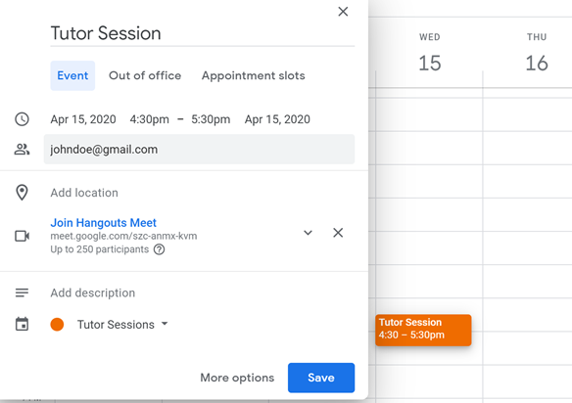Open the 5:30pm end time picker

tap(211, 119)
